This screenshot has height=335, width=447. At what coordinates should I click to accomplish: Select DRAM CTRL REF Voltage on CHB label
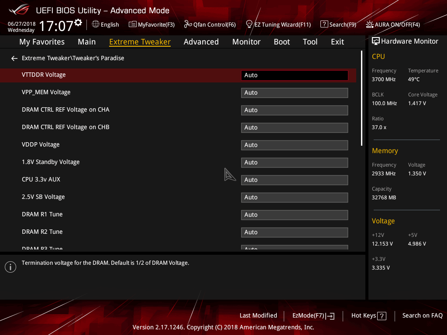tap(65, 127)
